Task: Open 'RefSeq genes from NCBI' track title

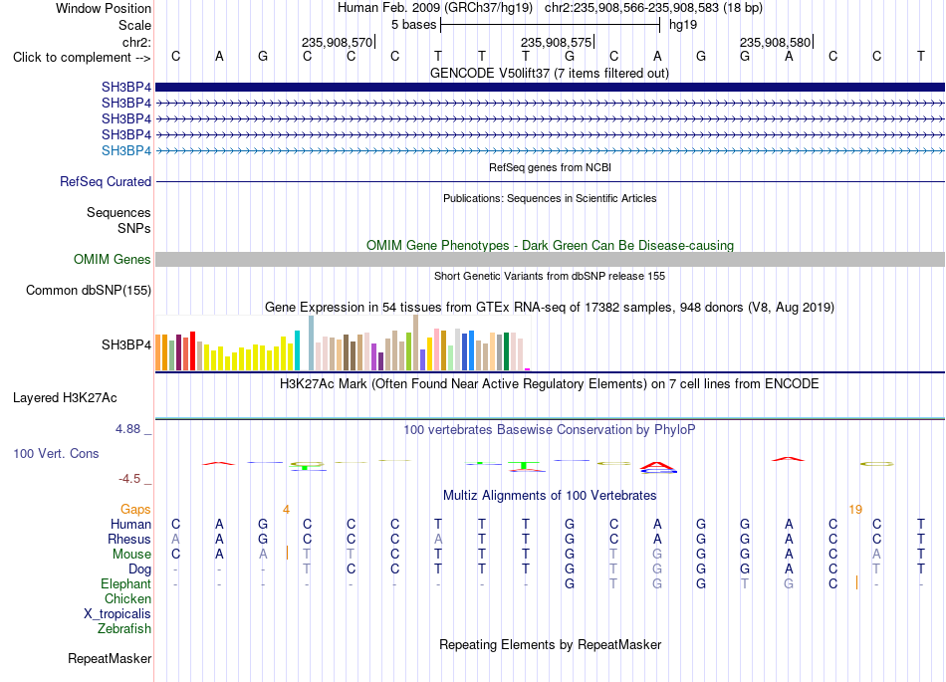Action: (550, 167)
